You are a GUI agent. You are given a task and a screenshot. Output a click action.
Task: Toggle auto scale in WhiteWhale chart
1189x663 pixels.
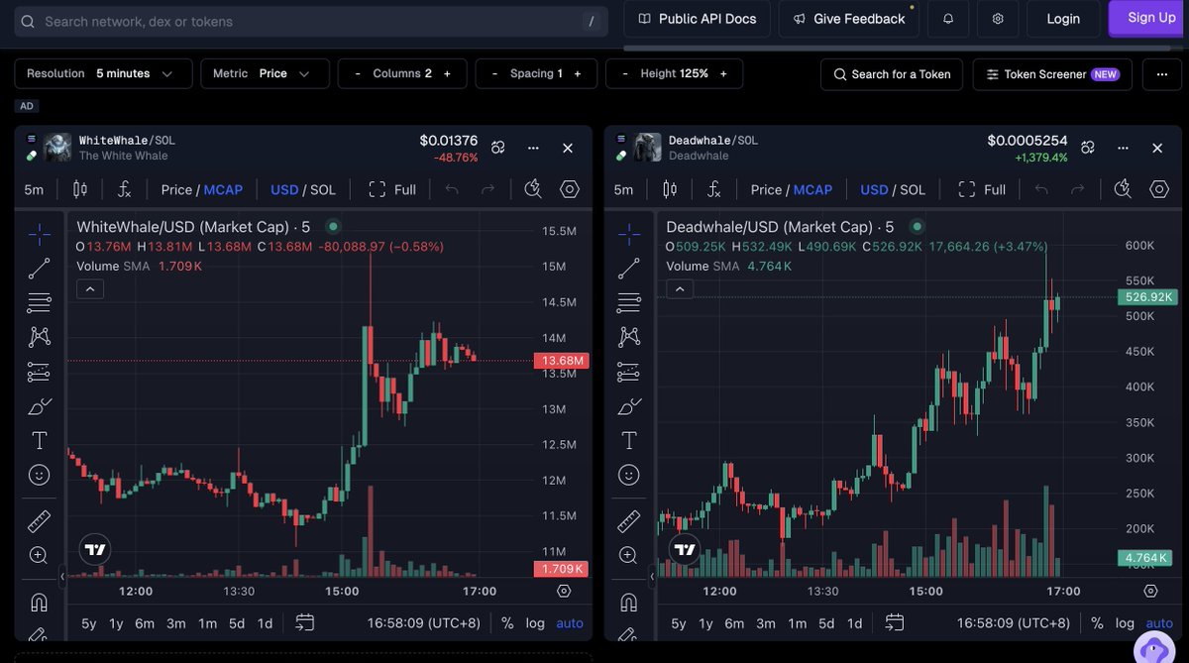(570, 623)
